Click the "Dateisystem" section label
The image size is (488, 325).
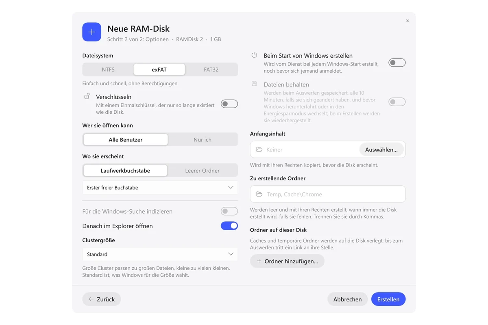(98, 56)
